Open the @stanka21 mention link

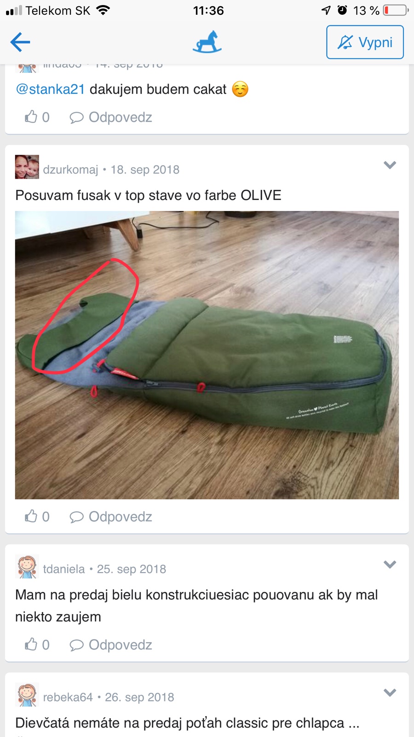[50, 89]
